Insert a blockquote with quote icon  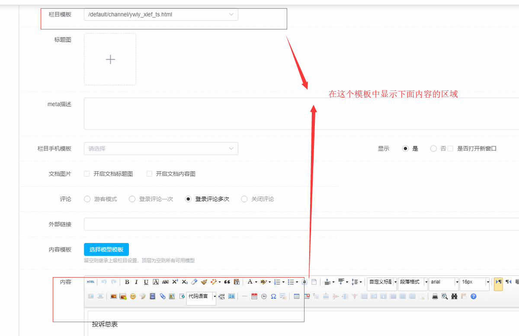click(227, 282)
